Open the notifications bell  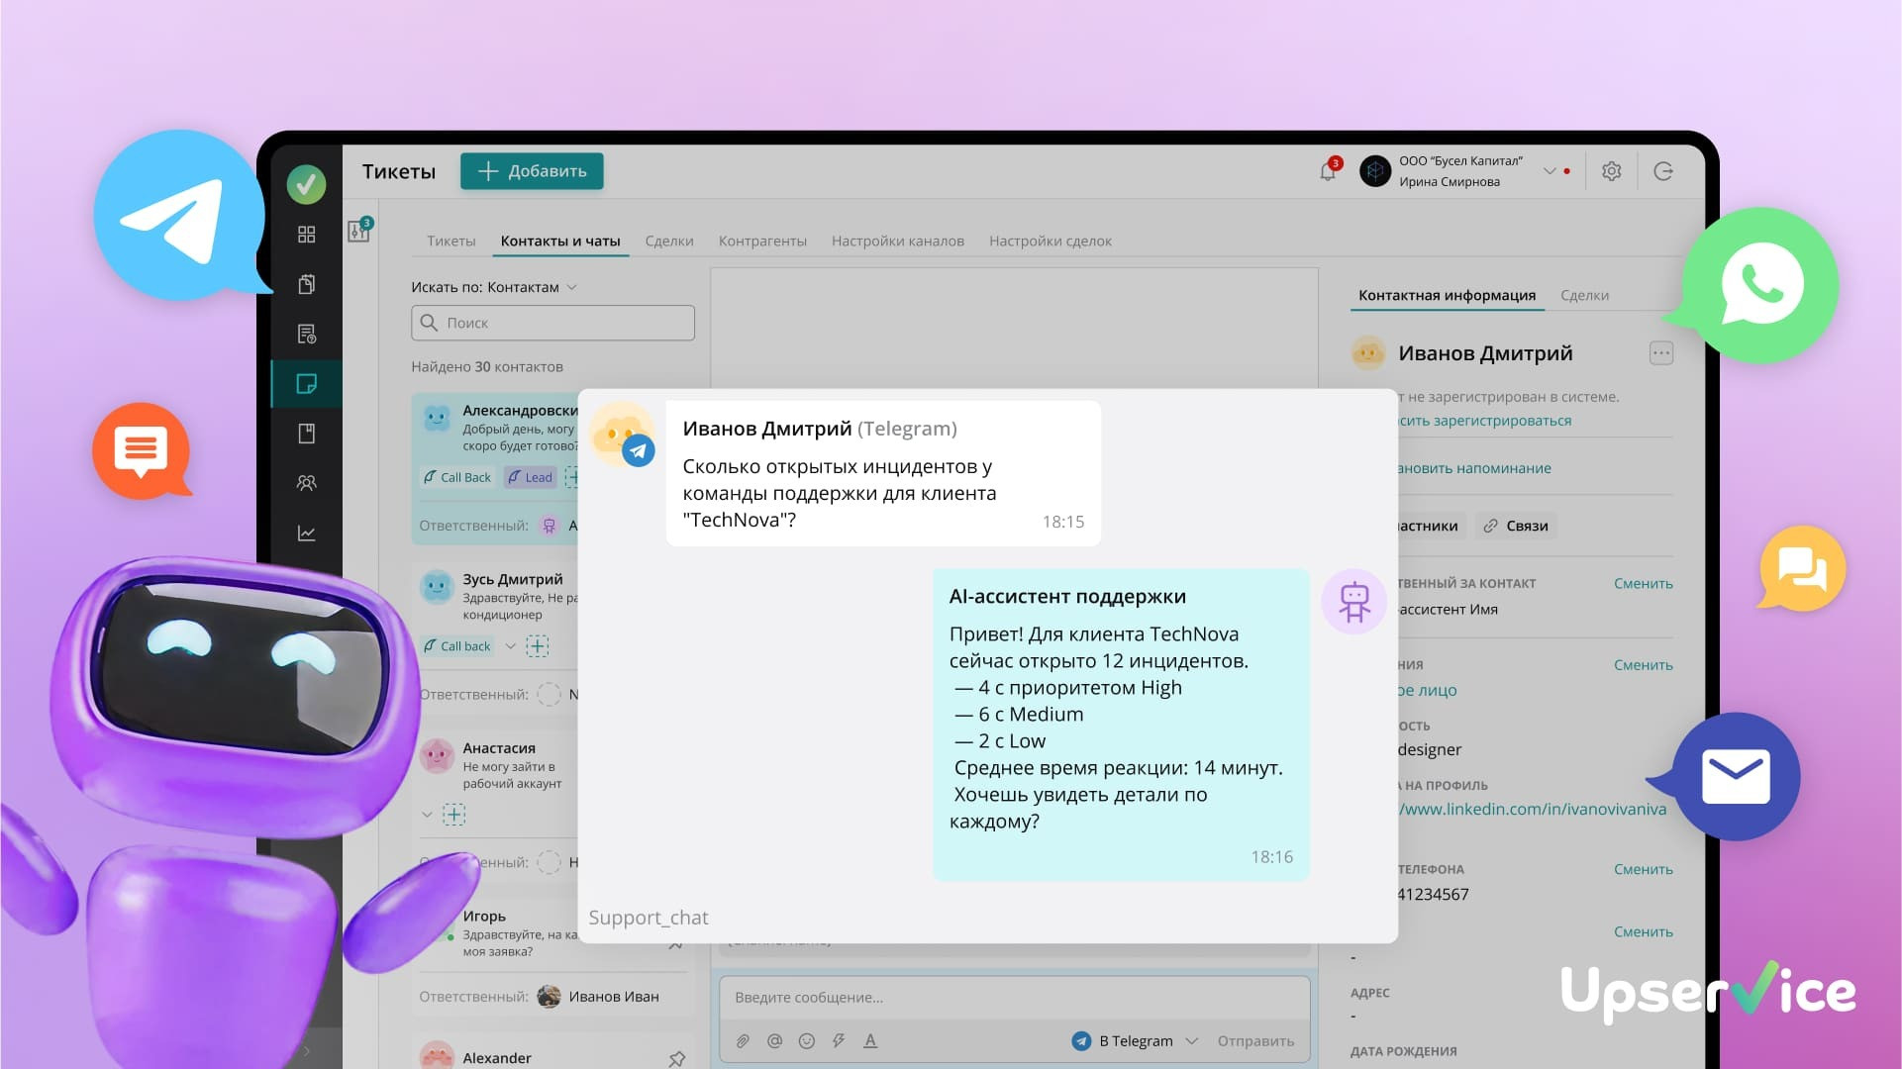point(1328,171)
